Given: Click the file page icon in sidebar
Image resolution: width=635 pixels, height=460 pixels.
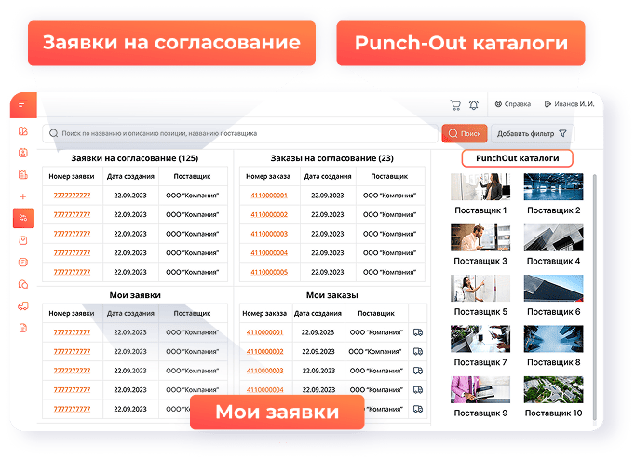Looking at the screenshot, I should pos(23,328).
